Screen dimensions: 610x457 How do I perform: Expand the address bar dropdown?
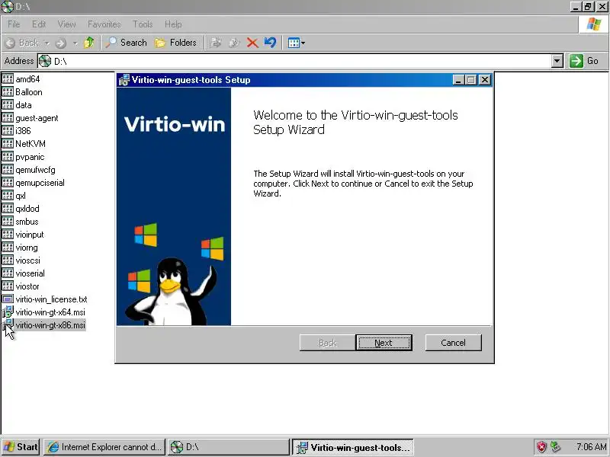pyautogui.click(x=557, y=61)
